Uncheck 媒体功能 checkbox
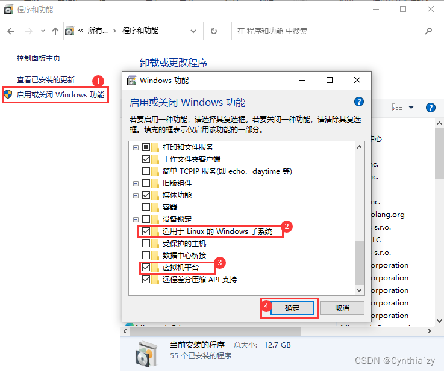 [x=146, y=195]
